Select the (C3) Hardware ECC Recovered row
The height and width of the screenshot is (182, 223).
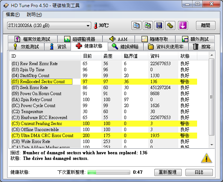pyautogui.click(x=104, y=118)
